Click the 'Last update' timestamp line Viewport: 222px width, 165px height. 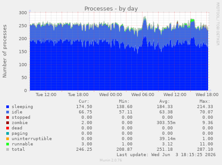point(166,155)
